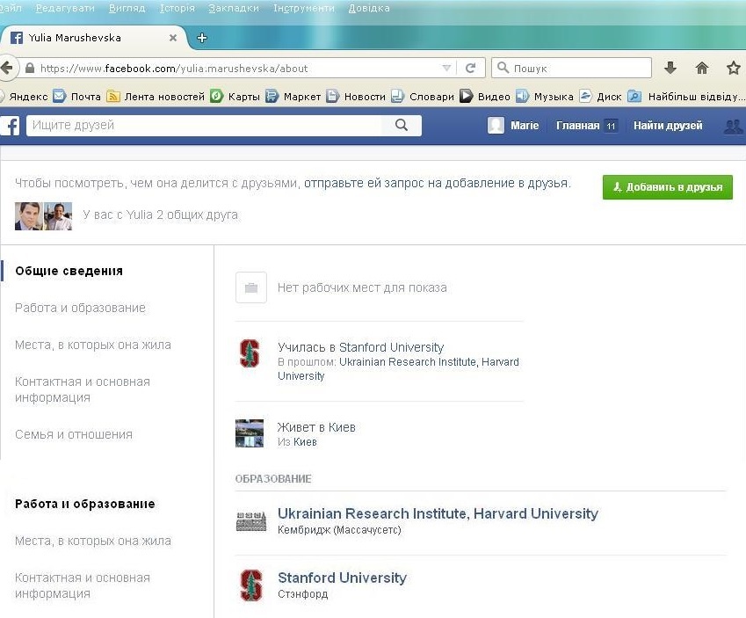Open a new tab with the plus button
Viewport: 746px width, 618px height.
(202, 38)
